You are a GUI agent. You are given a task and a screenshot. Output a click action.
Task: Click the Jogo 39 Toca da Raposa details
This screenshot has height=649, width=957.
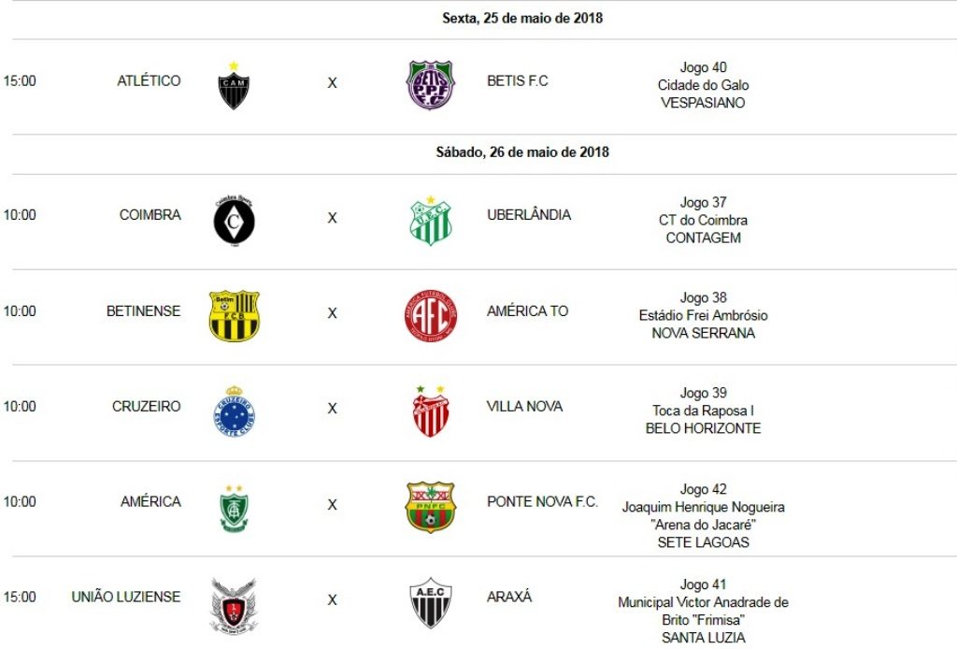click(x=703, y=411)
